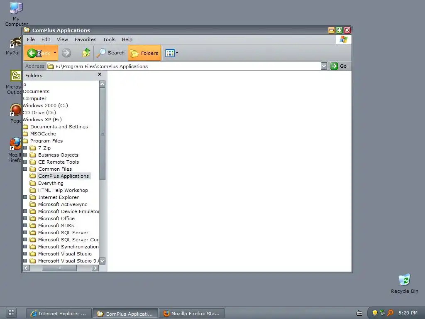The width and height of the screenshot is (425, 319).
Task: Select the Common Files folder
Action: point(55,169)
